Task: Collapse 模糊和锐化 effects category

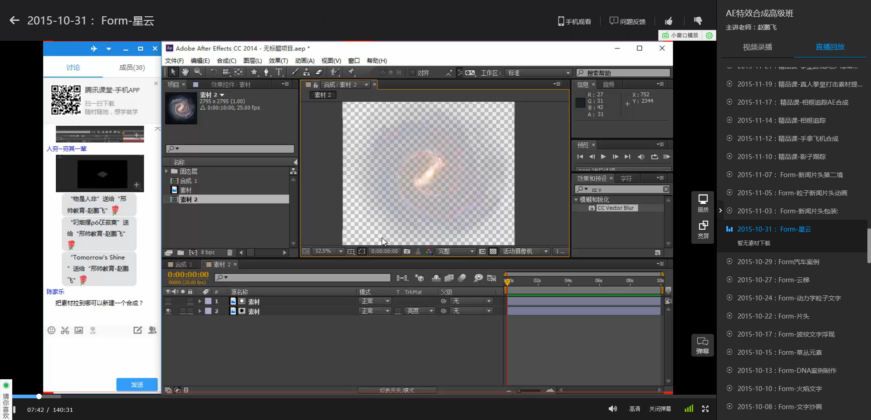Action: pos(576,199)
